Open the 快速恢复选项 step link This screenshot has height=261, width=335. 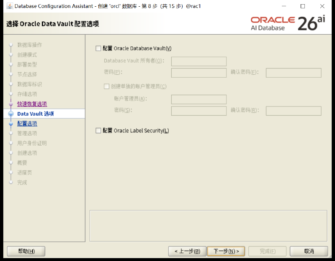32,104
